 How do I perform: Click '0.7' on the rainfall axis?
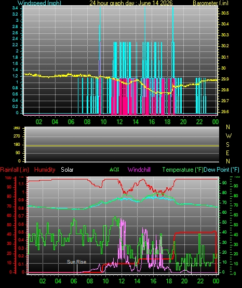(x=21, y=216)
